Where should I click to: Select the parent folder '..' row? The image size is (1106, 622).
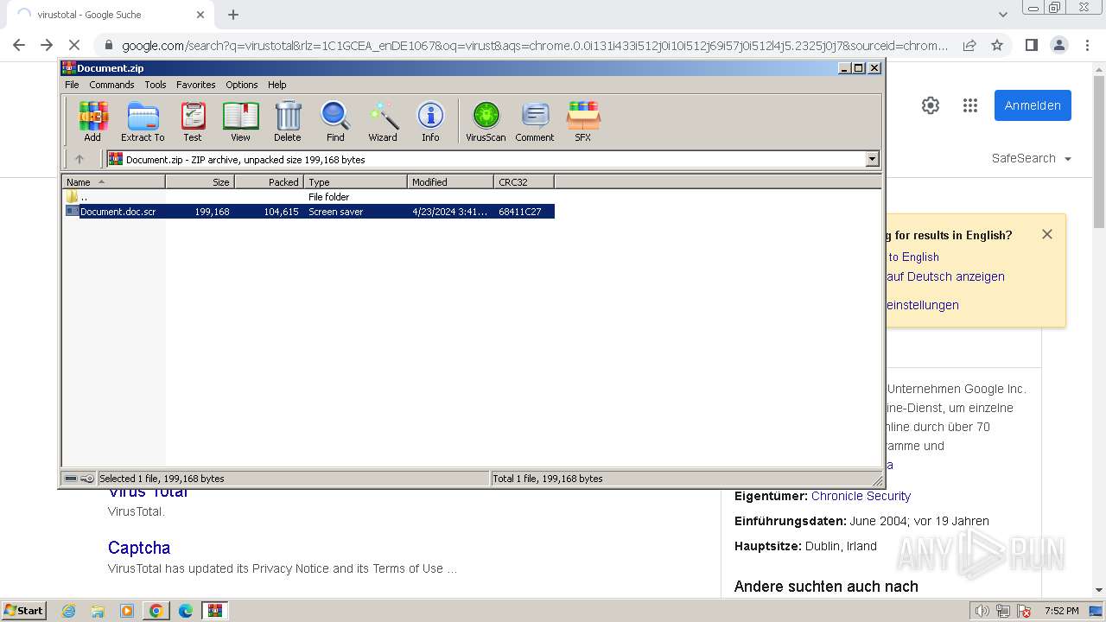point(309,197)
